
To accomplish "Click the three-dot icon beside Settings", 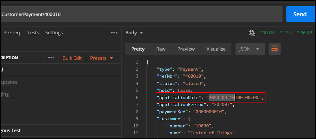I will [x=114, y=33].
